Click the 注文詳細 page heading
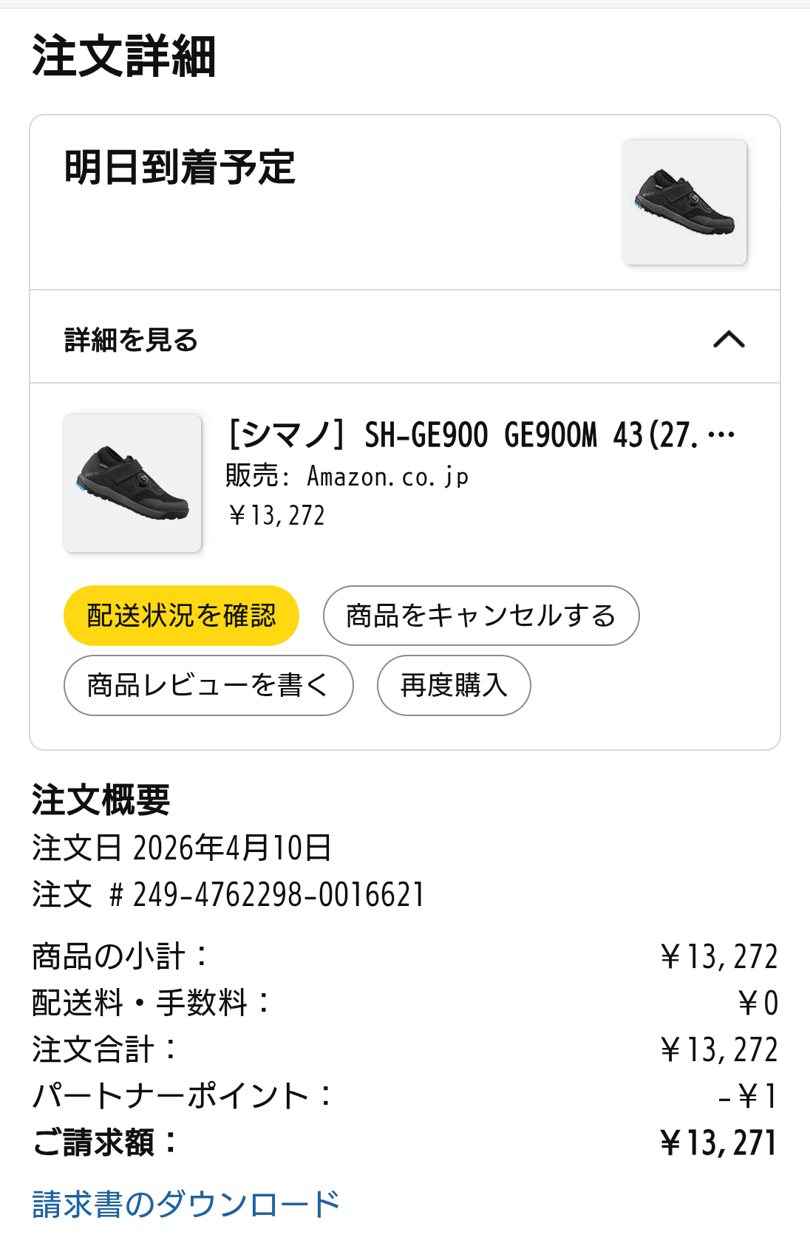The image size is (810, 1243). tap(123, 56)
